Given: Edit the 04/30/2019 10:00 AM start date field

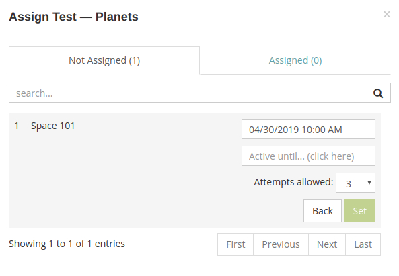Looking at the screenshot, I should [308, 129].
